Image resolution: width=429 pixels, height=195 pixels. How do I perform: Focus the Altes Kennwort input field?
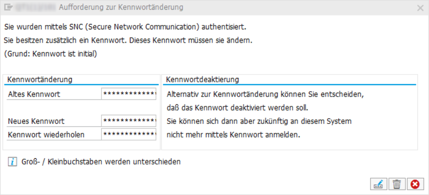(x=129, y=94)
